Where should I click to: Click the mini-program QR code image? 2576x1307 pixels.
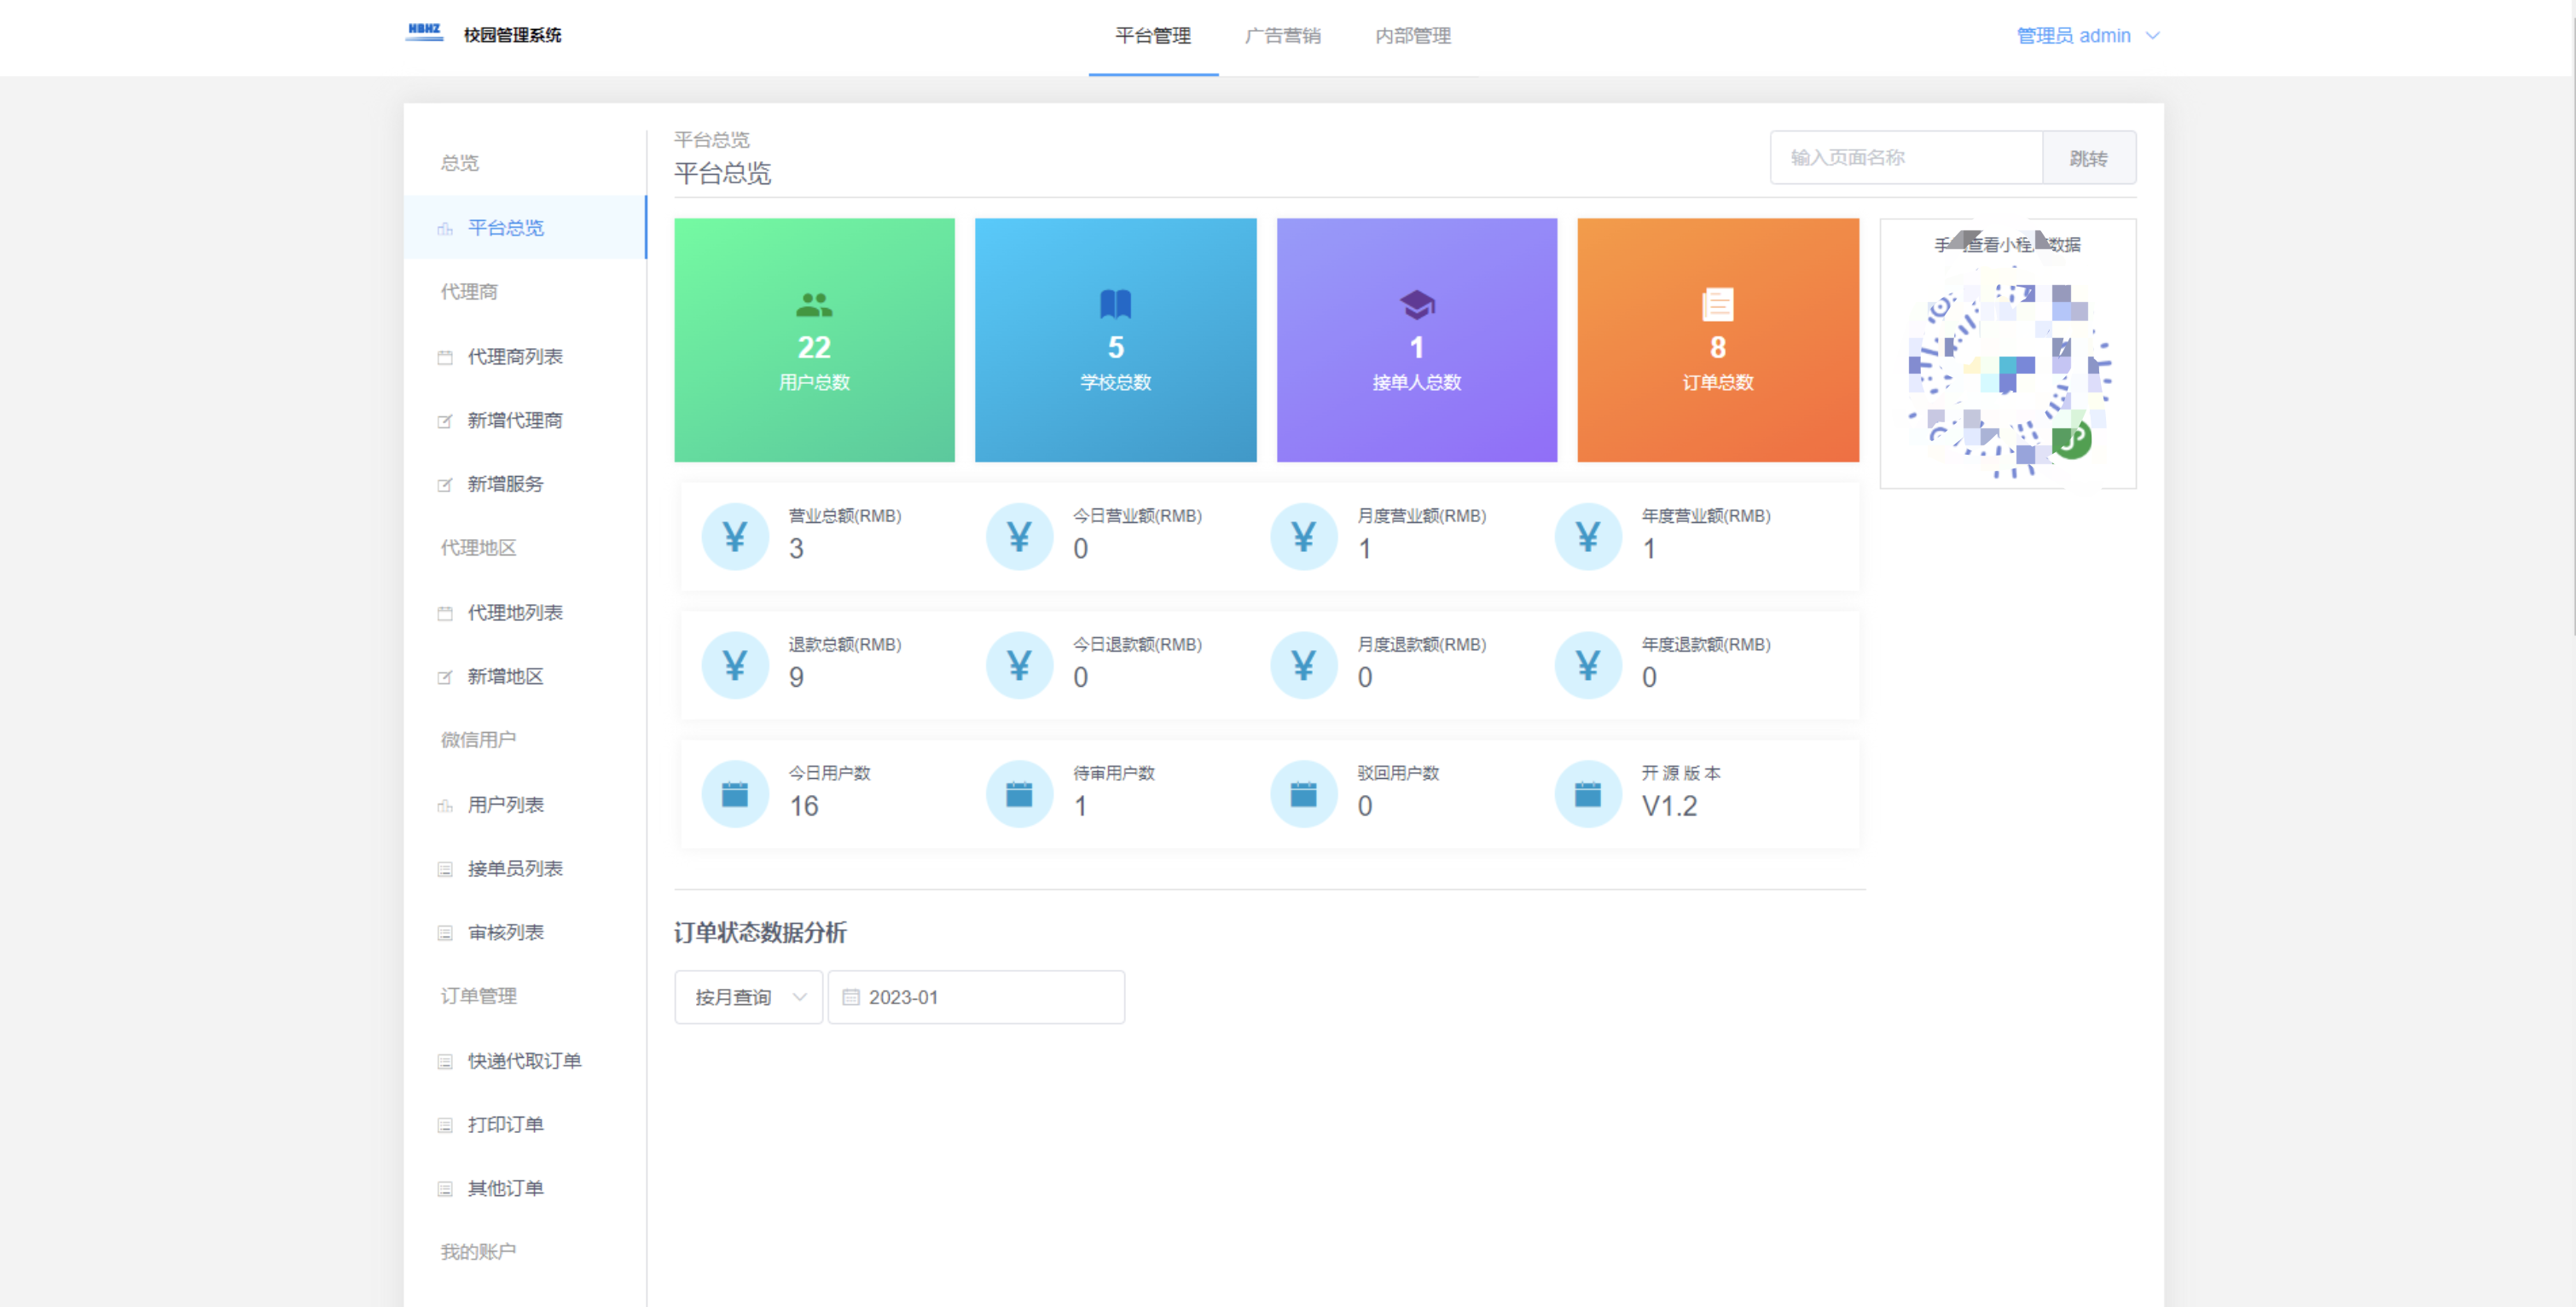click(2008, 374)
